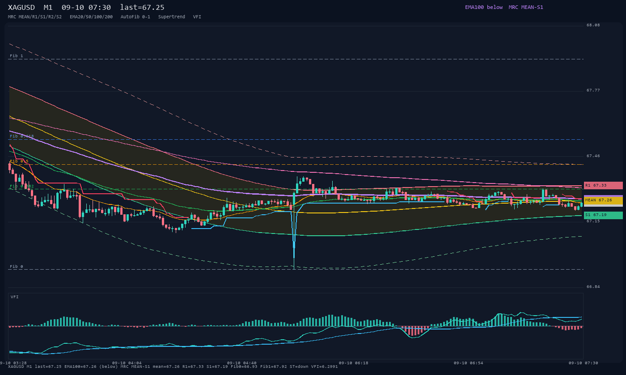Click the 66.84 price axis label
The width and height of the screenshot is (626, 375).
coord(593,287)
